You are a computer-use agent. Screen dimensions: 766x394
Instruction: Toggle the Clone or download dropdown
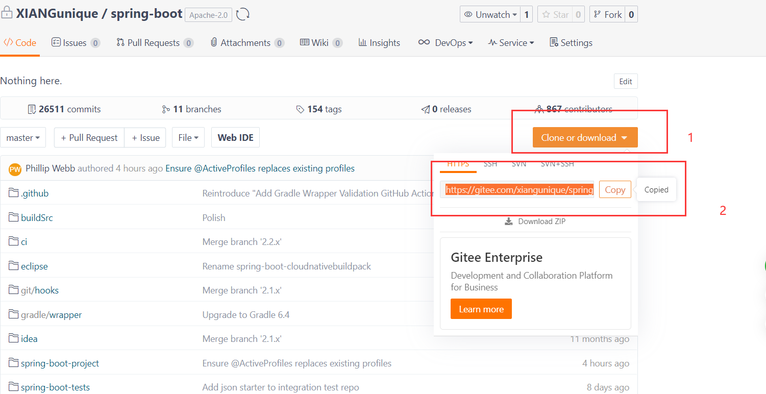click(x=585, y=138)
